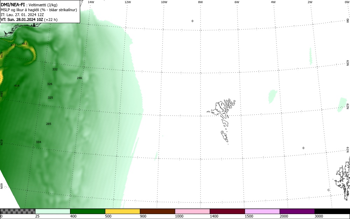Image resolution: width=350 pixels, height=219 pixels.
Task: Click the CAPE value 483 on the map
Action: point(24,44)
